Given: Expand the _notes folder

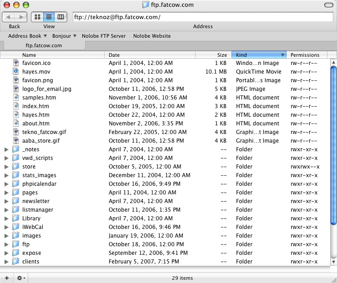Looking at the screenshot, I should point(6,149).
